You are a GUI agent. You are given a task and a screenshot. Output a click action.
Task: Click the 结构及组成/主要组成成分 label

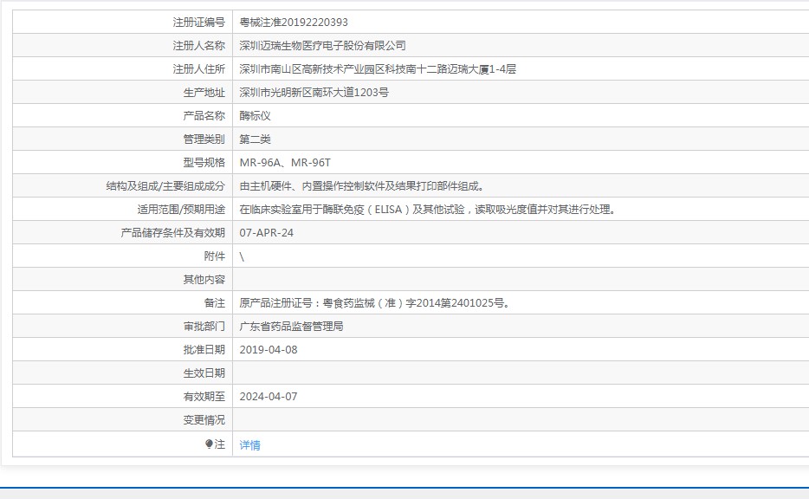click(x=165, y=185)
